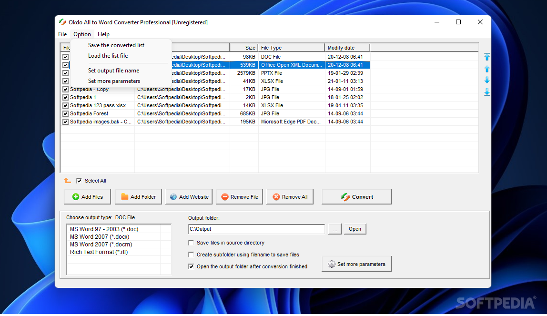Image resolution: width=547 pixels, height=316 pixels.
Task: Select MS Word 2007 (*.docx) output
Action: (100, 237)
